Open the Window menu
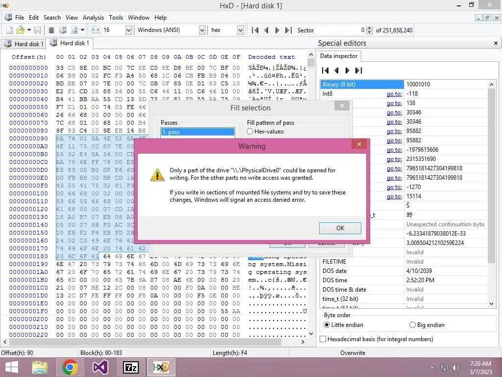502x377 pixels. tap(139, 18)
